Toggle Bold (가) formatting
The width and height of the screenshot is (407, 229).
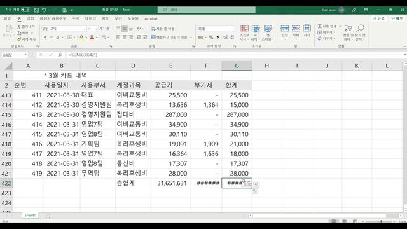45,38
